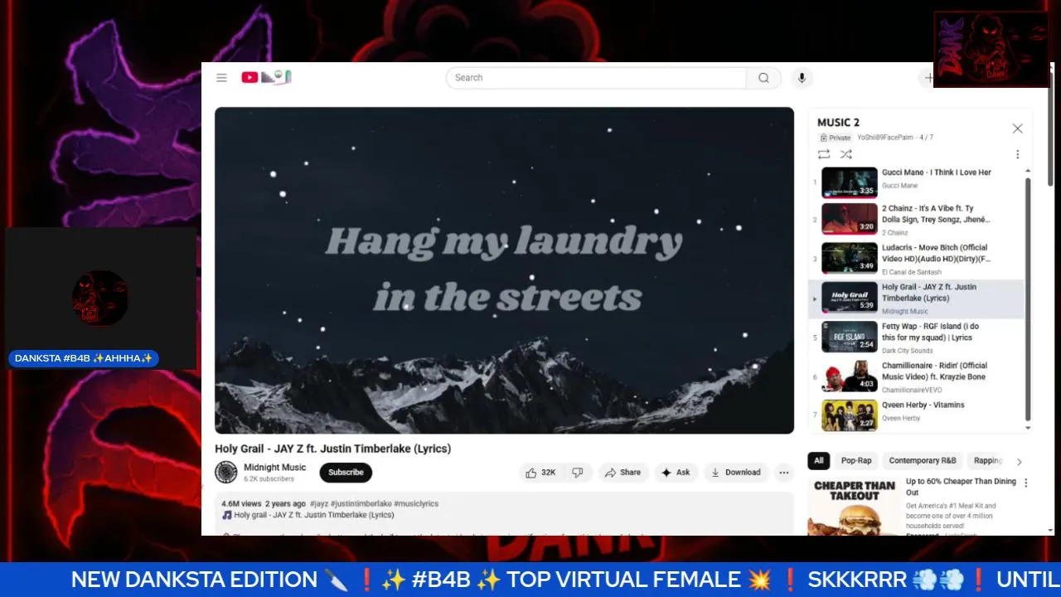Image resolution: width=1061 pixels, height=597 pixels.
Task: Open playlist three-dot options menu
Action: (1017, 154)
